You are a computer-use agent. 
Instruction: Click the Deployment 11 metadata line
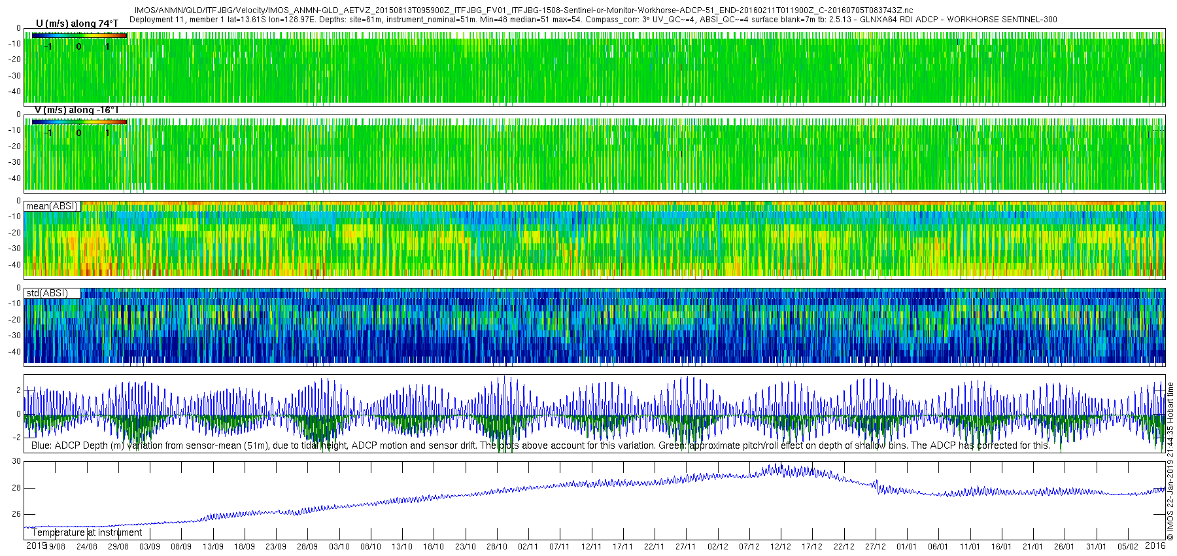[x=593, y=20]
